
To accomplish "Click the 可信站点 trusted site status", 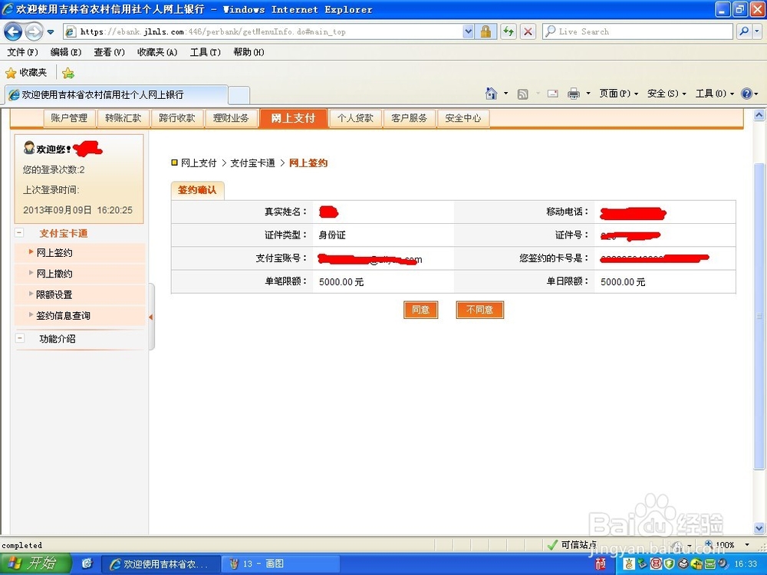I will [x=571, y=544].
